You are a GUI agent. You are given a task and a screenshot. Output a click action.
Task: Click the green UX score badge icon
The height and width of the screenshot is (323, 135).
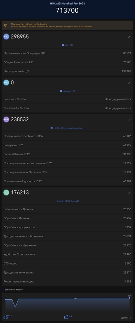pyautogui.click(x=6, y=192)
